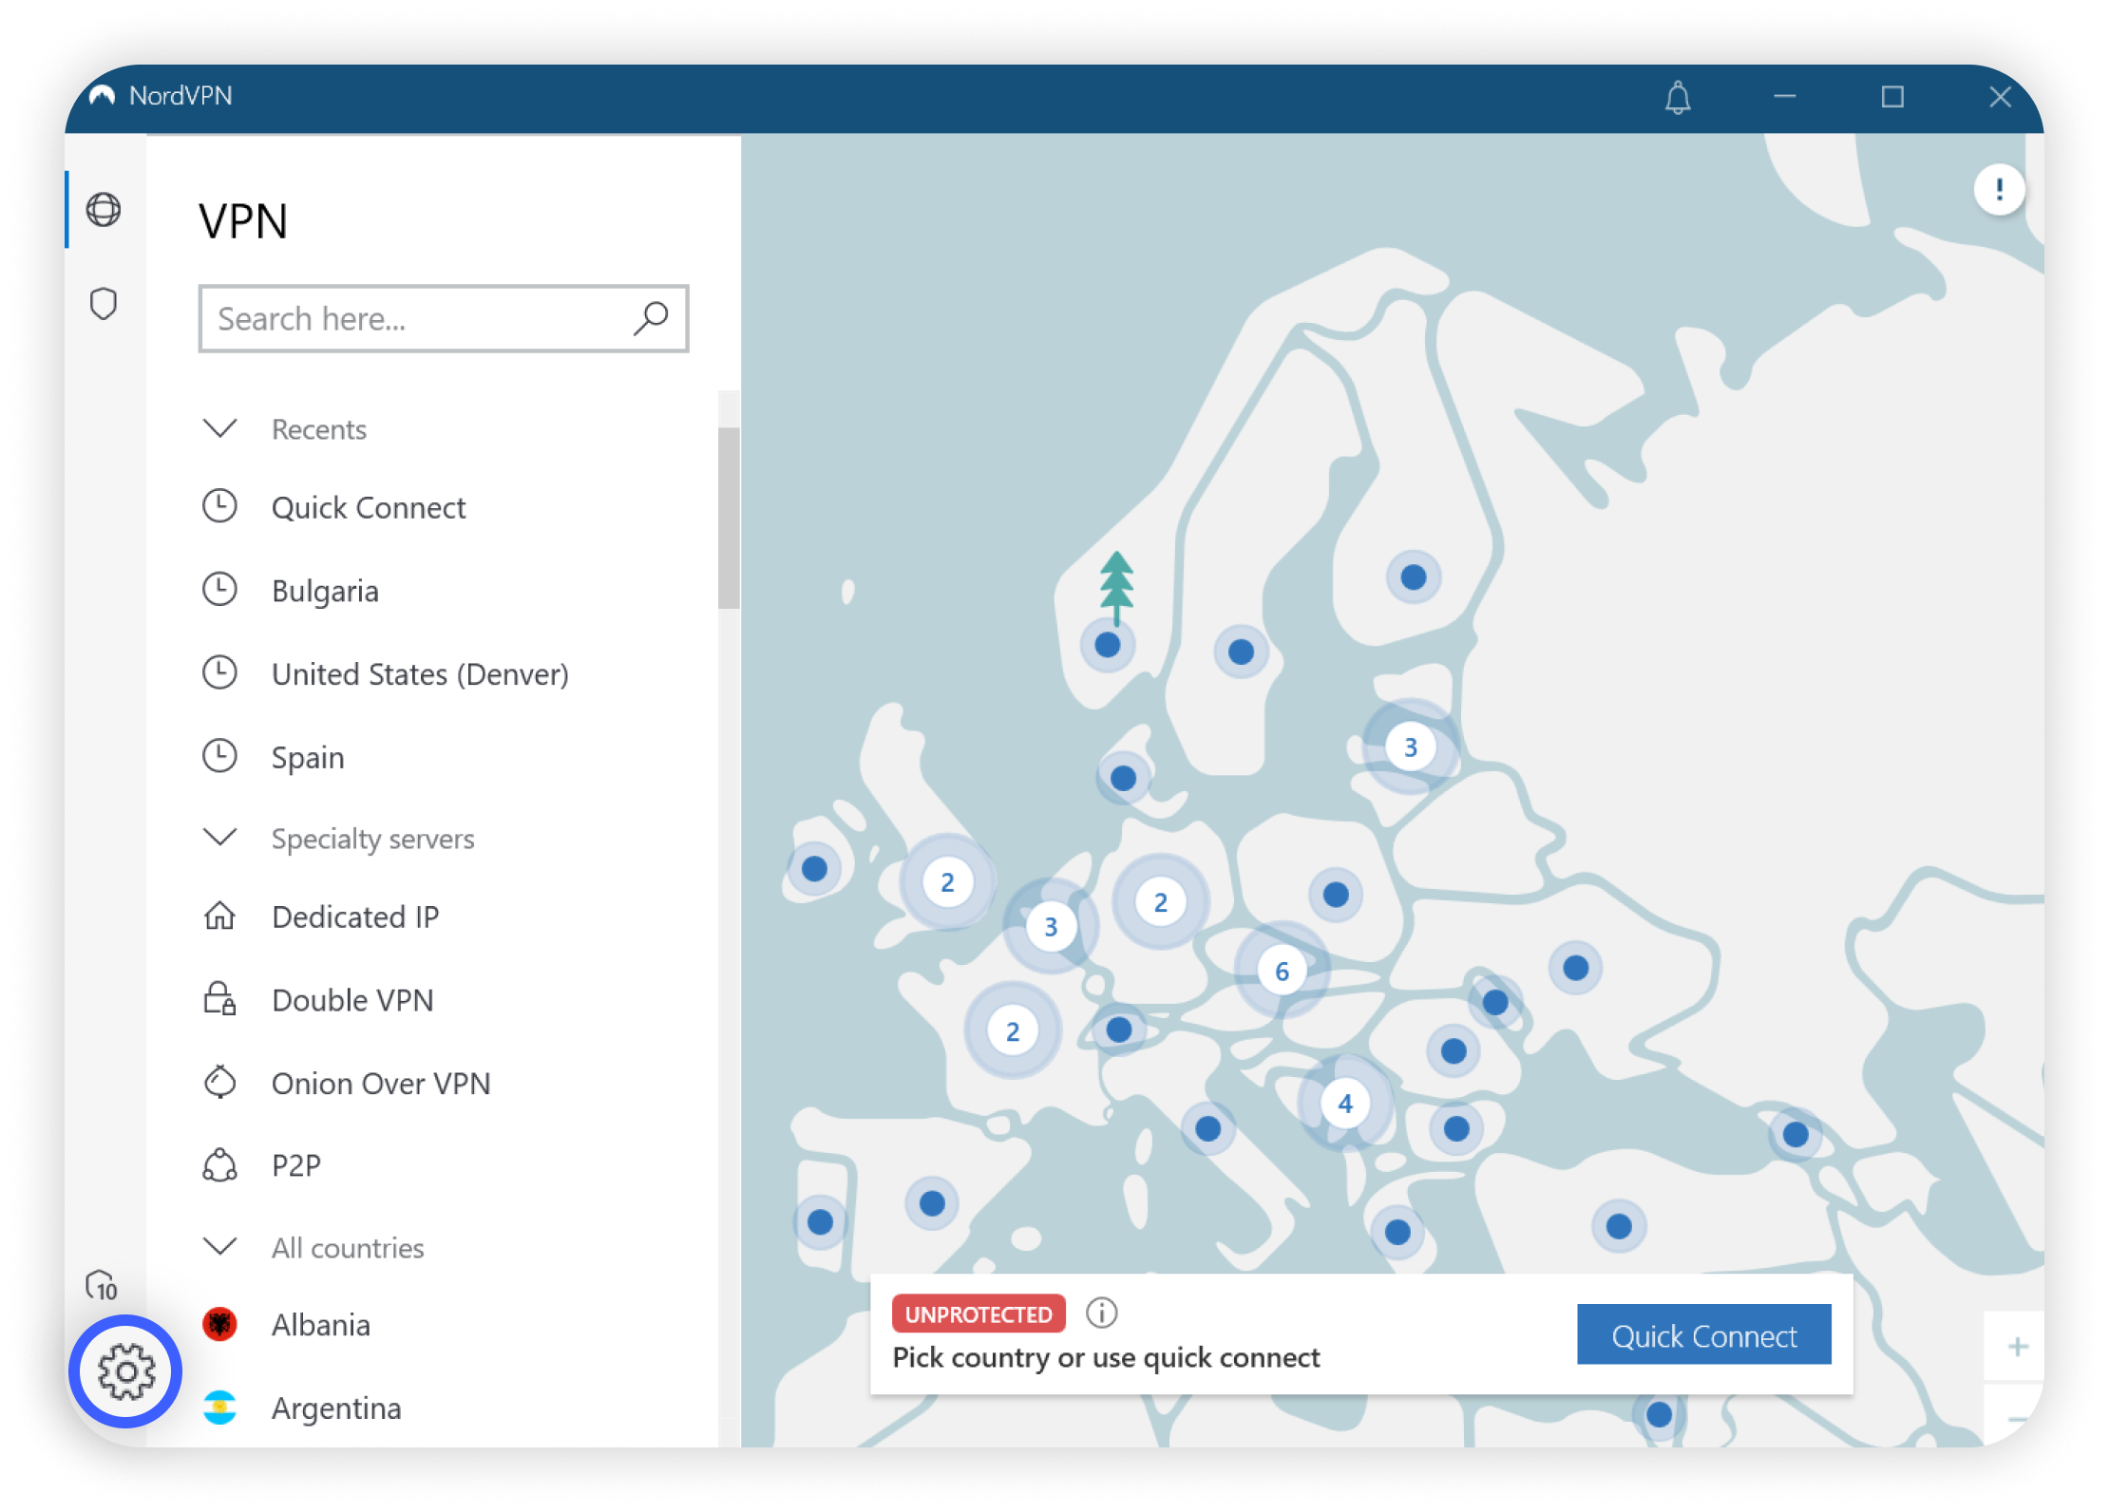2109x1512 pixels.
Task: Click the exclamation alert icon on map
Action: (x=1999, y=189)
